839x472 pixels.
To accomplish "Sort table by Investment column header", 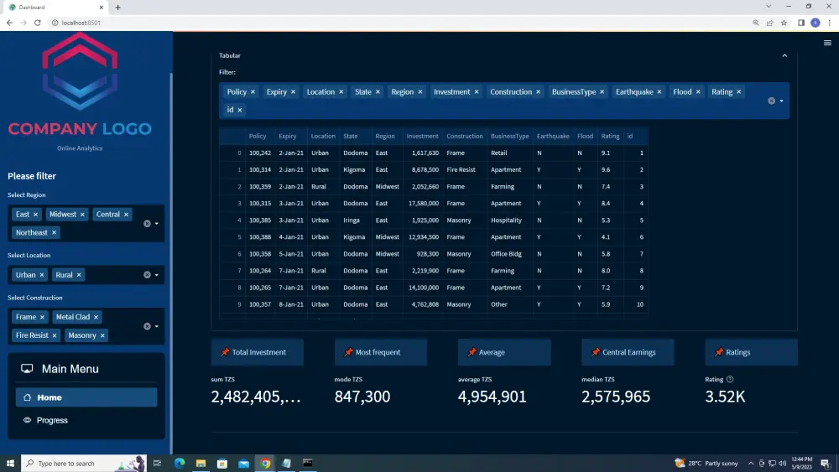I will [422, 137].
